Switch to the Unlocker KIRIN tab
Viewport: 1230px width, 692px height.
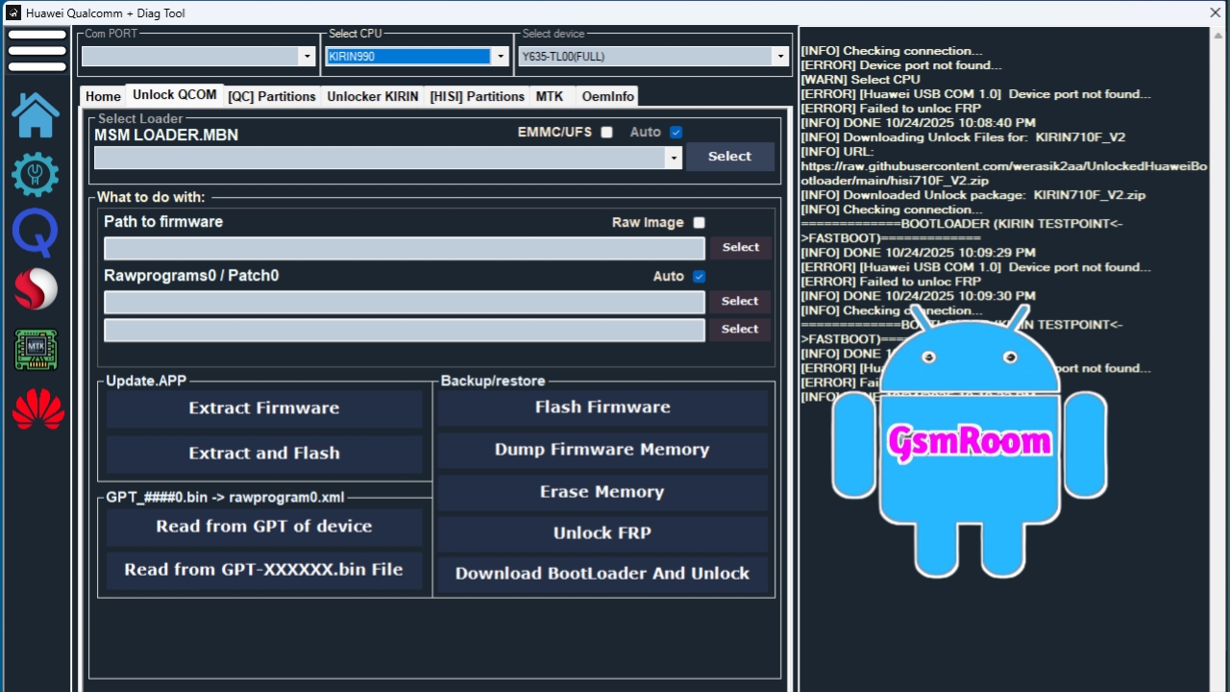(372, 96)
